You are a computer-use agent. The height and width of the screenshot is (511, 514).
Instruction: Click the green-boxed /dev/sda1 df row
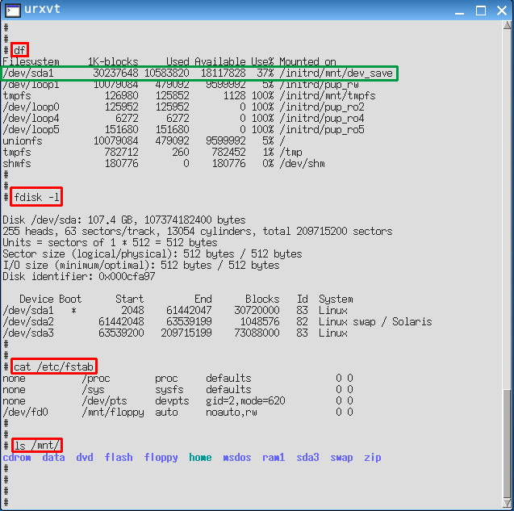200,73
